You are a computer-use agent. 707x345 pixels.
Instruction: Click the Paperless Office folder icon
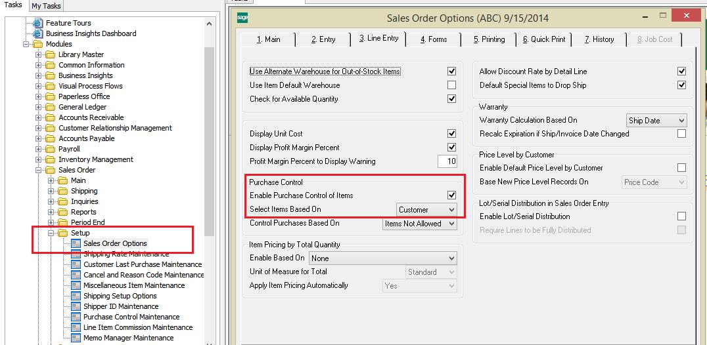tap(50, 96)
